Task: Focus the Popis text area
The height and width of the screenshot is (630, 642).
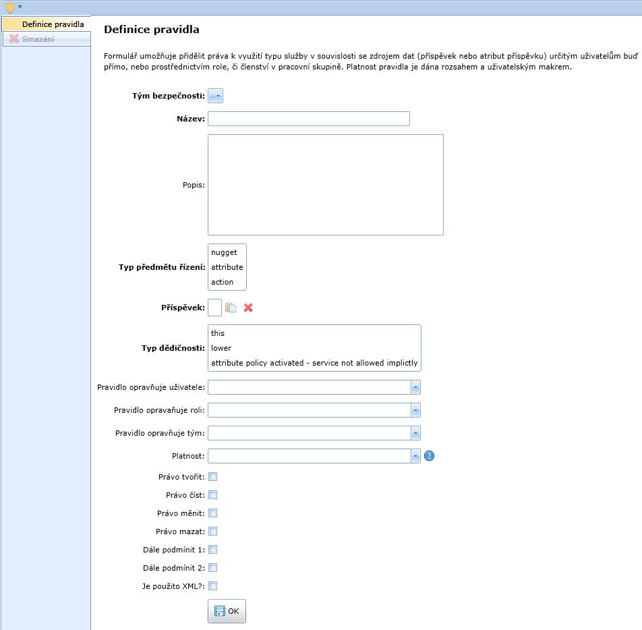Action: tap(325, 184)
